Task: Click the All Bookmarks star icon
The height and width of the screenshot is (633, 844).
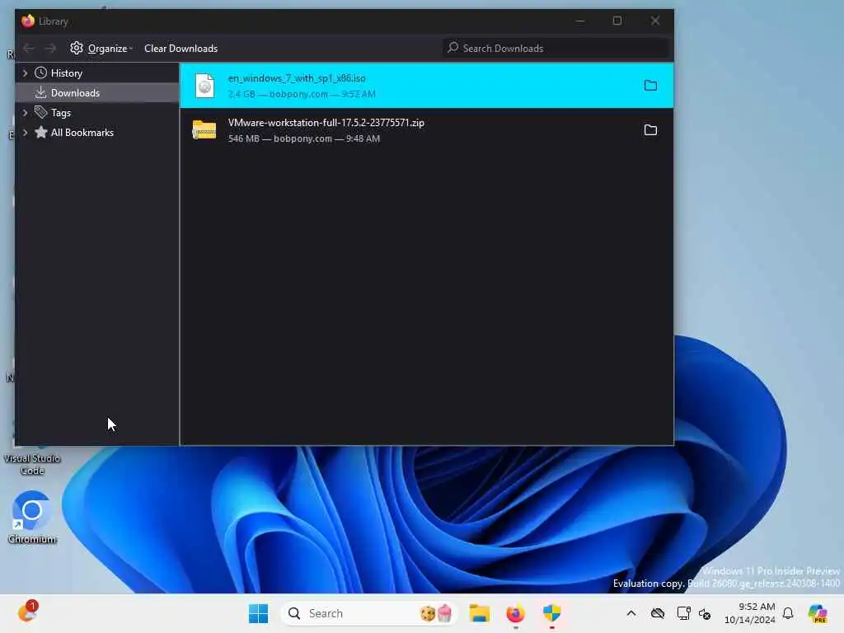Action: click(x=40, y=133)
